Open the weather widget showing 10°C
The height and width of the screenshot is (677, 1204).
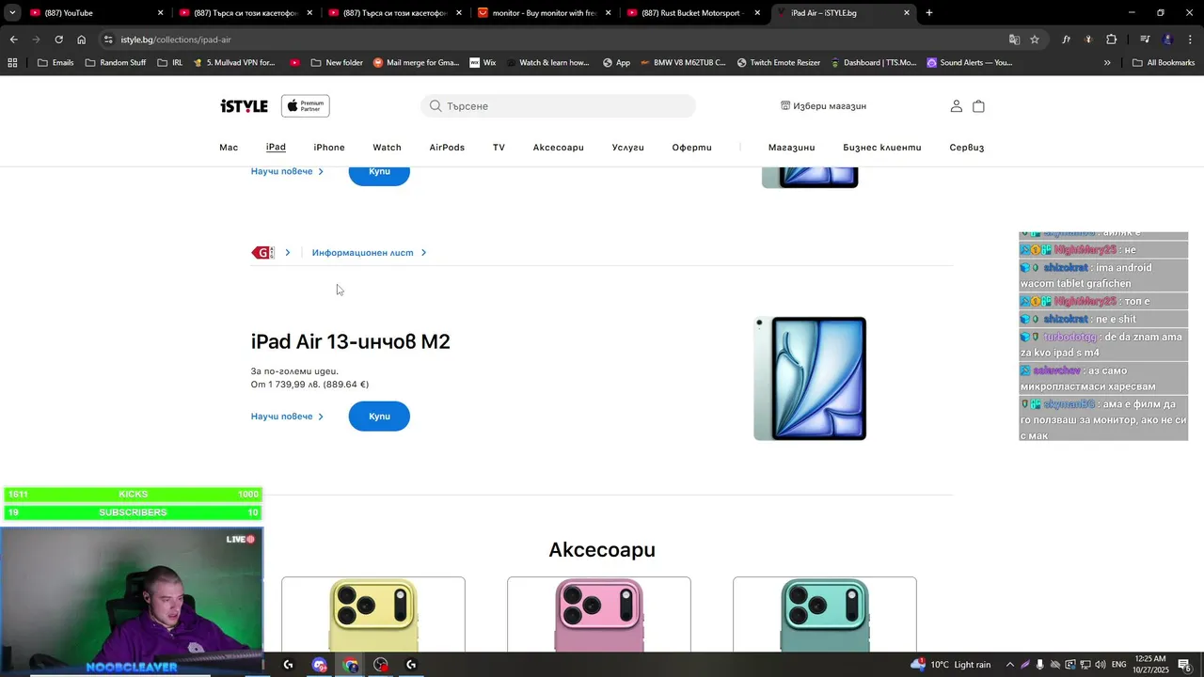tap(950, 665)
